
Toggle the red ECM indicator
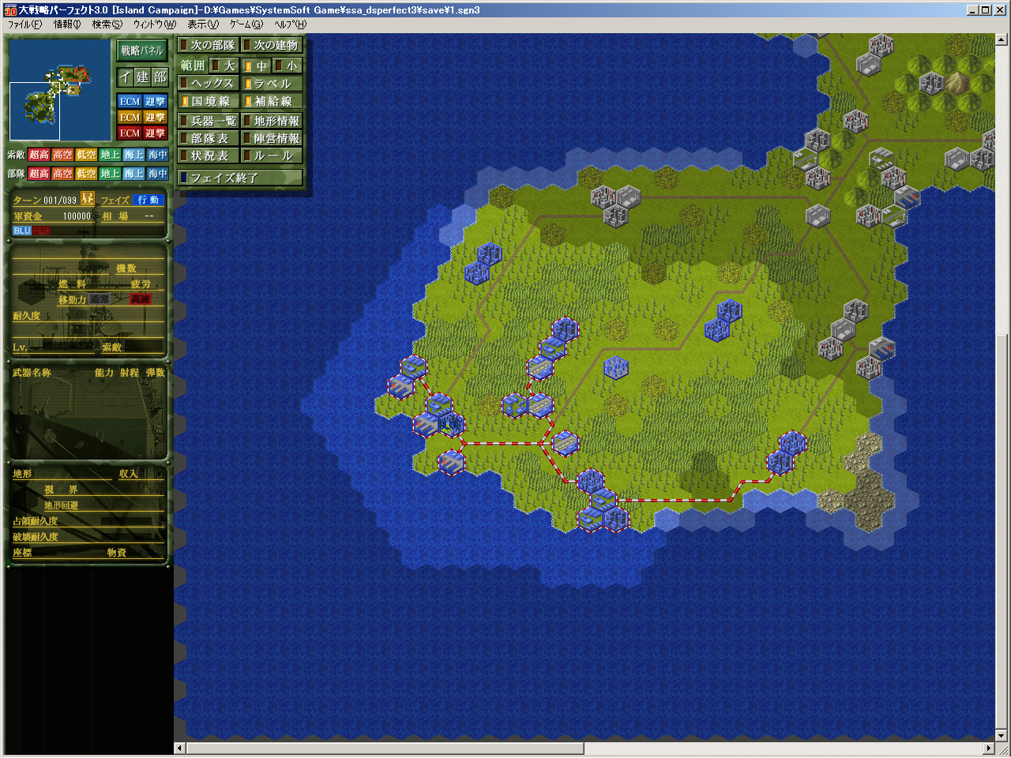(x=130, y=133)
